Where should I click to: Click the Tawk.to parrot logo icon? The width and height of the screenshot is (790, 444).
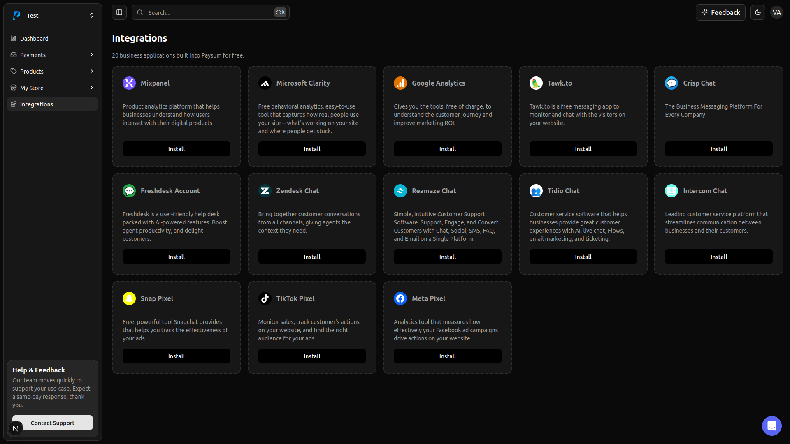[536, 83]
